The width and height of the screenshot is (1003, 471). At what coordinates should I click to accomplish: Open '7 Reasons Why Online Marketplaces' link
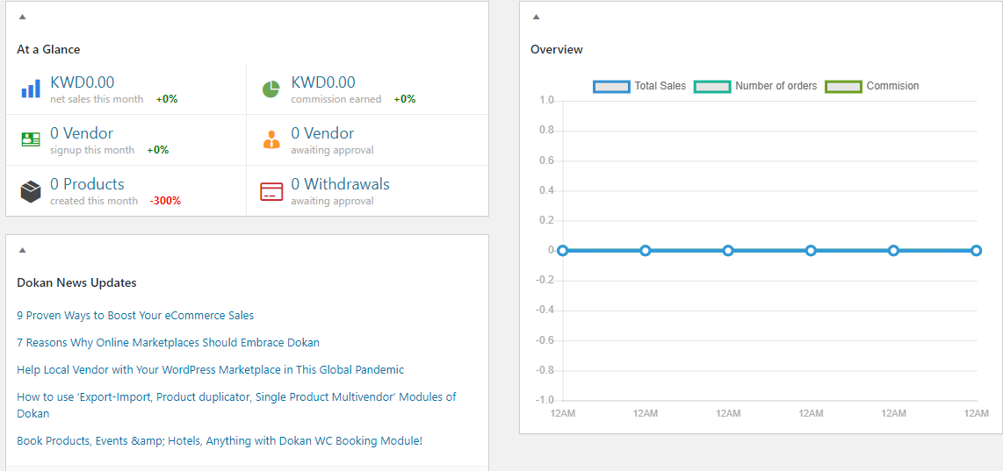pos(169,343)
